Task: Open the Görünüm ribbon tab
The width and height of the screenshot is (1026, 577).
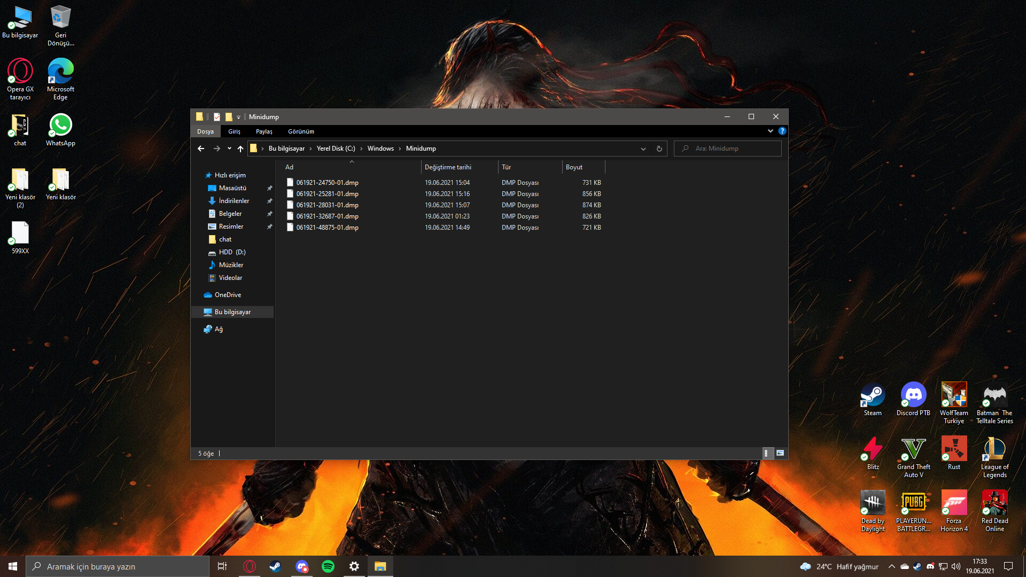Action: tap(301, 131)
